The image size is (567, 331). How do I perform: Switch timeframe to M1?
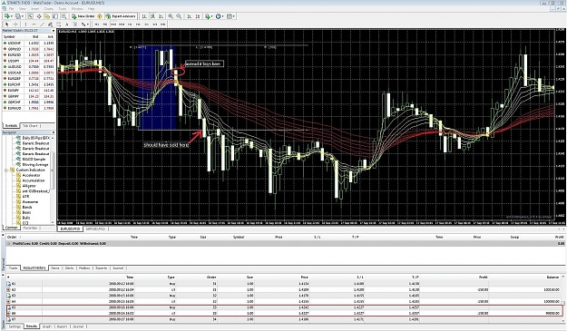tap(96, 24)
